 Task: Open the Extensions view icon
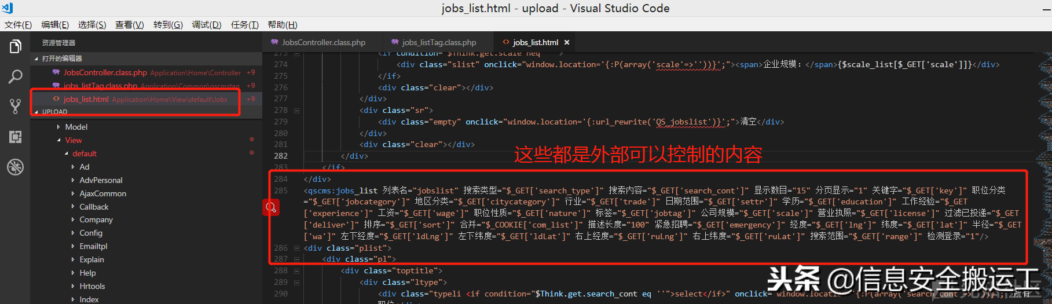pos(16,137)
